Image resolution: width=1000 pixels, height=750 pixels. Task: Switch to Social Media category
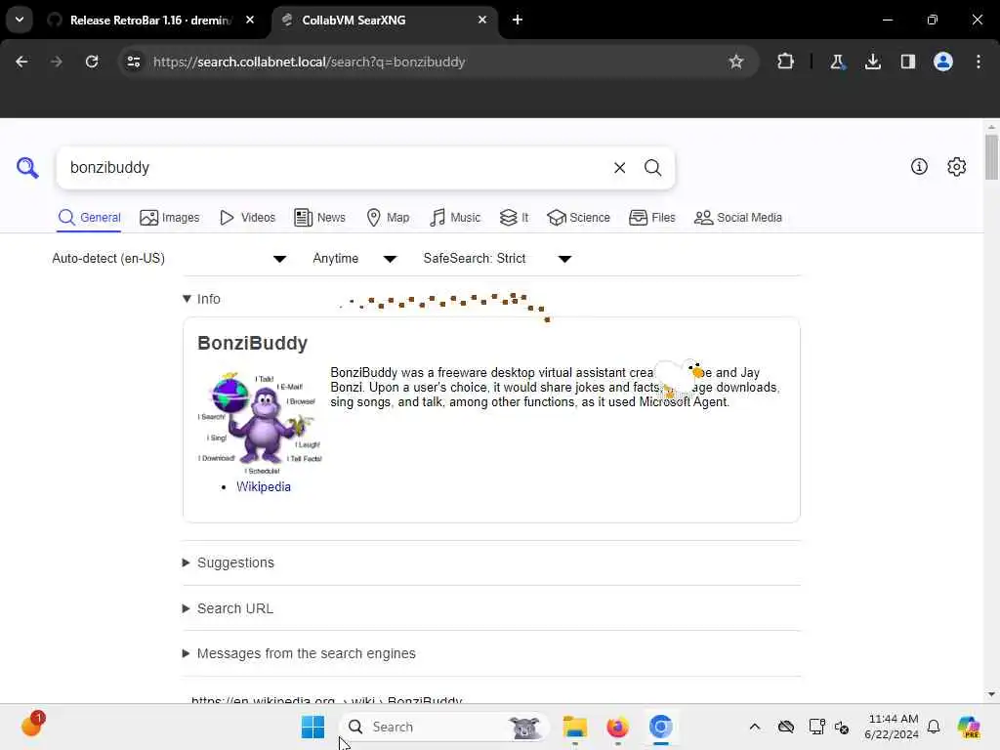point(738,218)
